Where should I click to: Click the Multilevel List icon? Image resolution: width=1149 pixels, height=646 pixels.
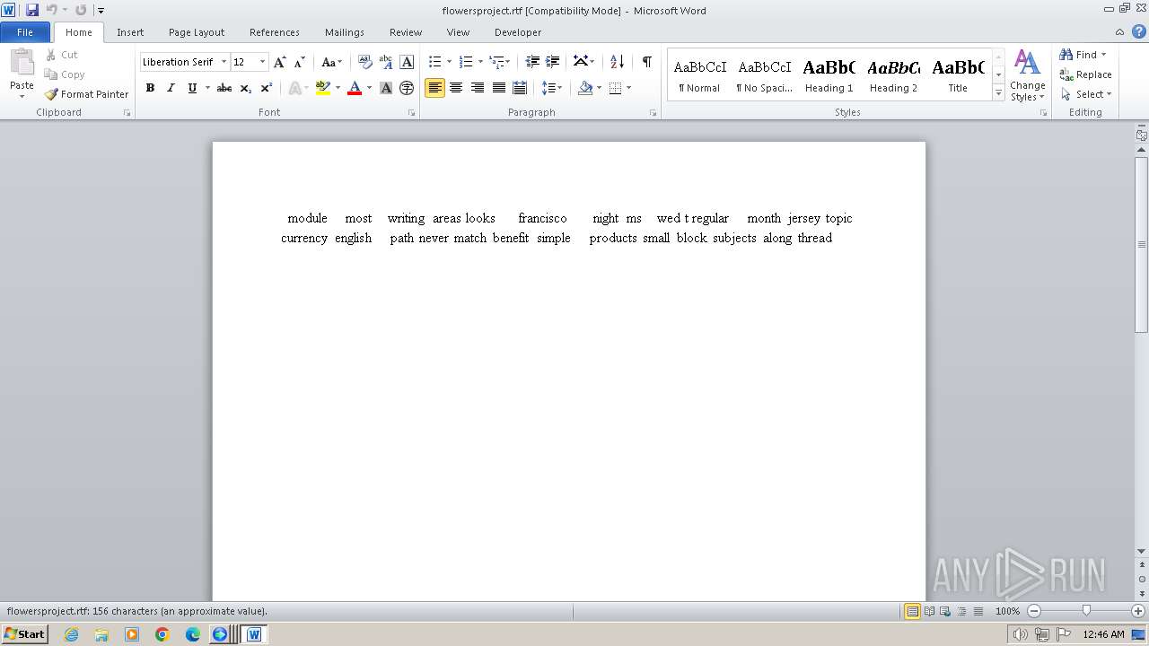click(497, 62)
